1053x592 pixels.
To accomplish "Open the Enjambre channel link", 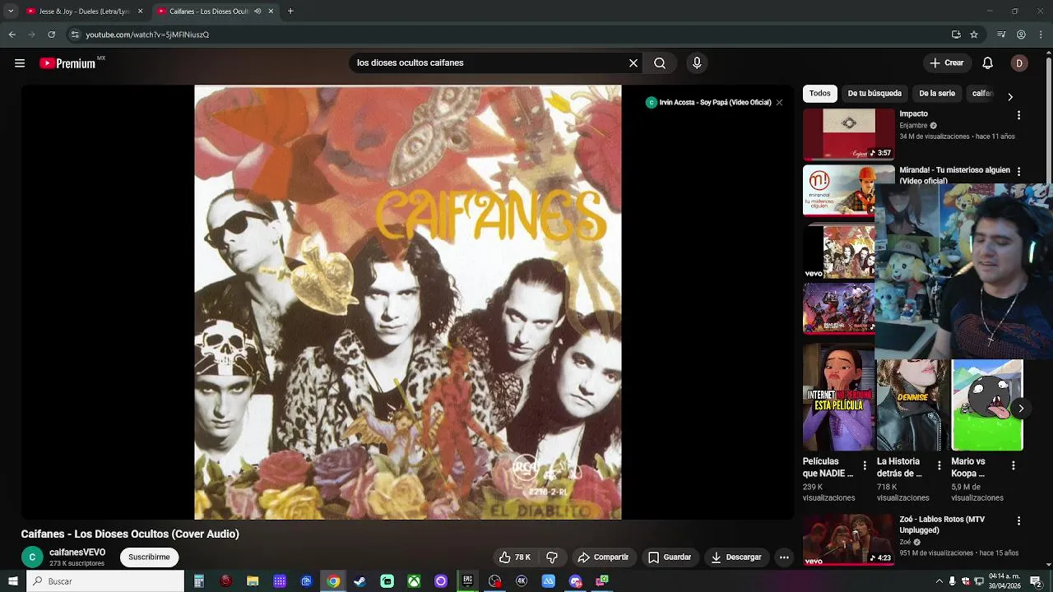I will [x=913, y=126].
